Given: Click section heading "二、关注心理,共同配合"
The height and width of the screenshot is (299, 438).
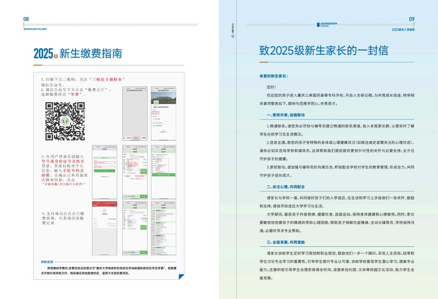Looking at the screenshot, I should pos(285,187).
